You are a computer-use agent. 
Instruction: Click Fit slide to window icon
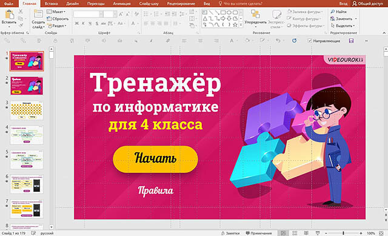pyautogui.click(x=381, y=233)
